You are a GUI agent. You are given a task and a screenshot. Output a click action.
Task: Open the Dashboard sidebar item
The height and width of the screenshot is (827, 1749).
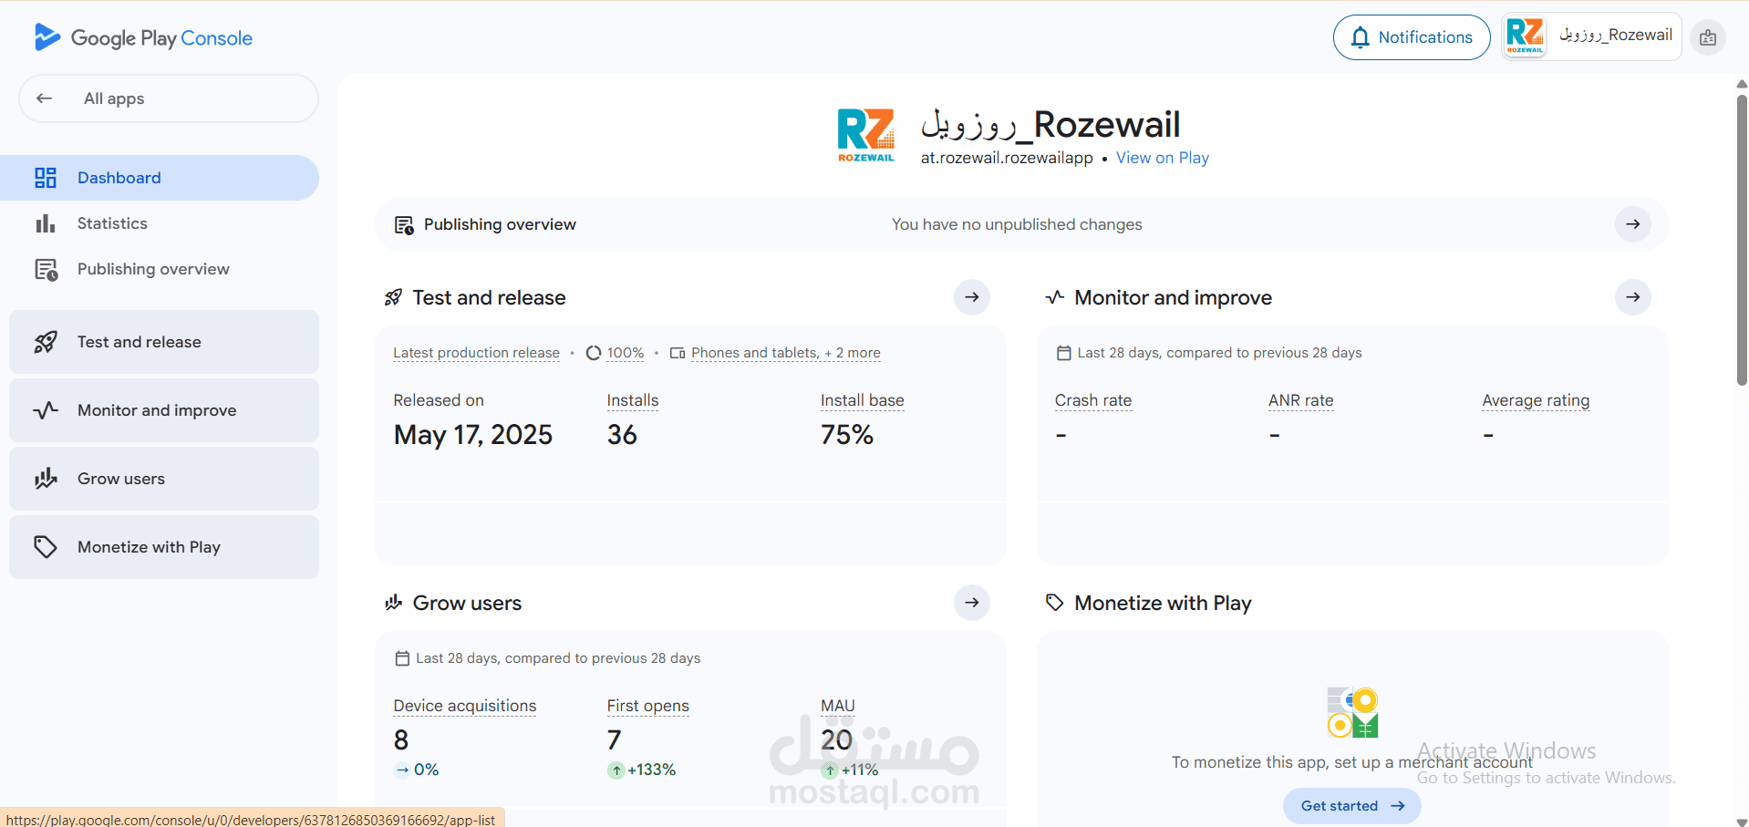click(x=160, y=178)
